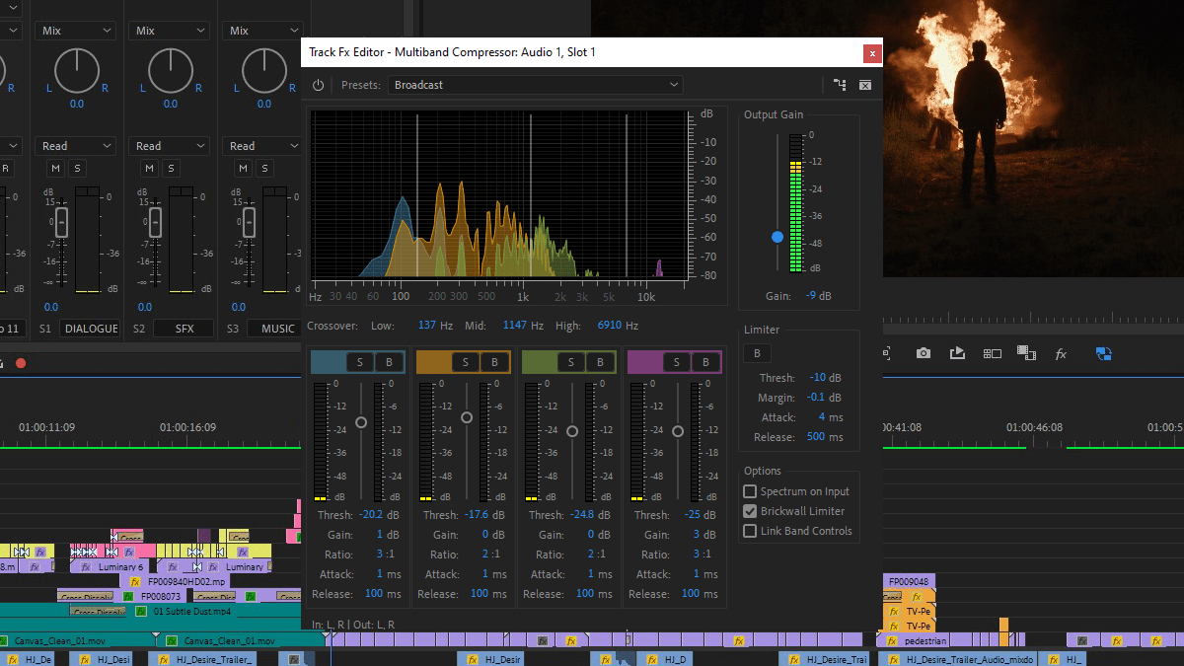Screen dimensions: 1184x666
Task: Click the Limiter bypass B button
Action: (757, 352)
